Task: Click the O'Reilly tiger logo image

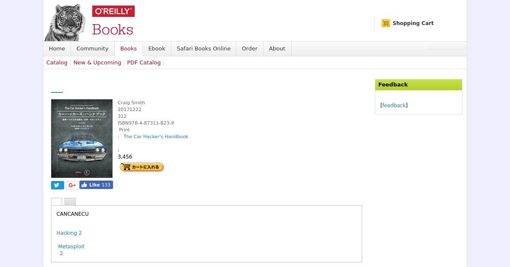Action: point(65,22)
